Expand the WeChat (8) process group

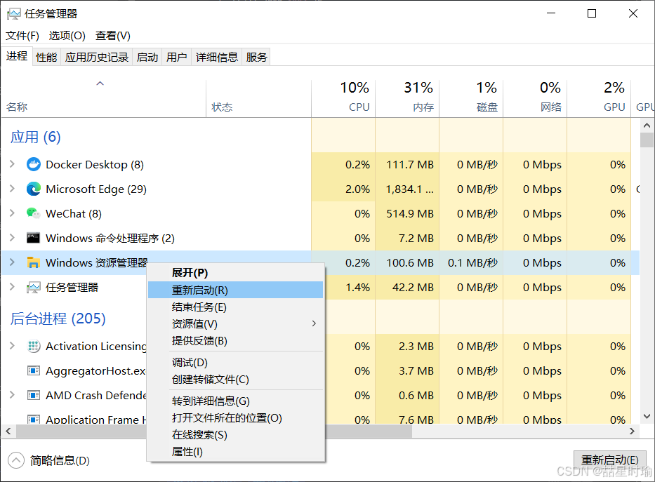12,214
